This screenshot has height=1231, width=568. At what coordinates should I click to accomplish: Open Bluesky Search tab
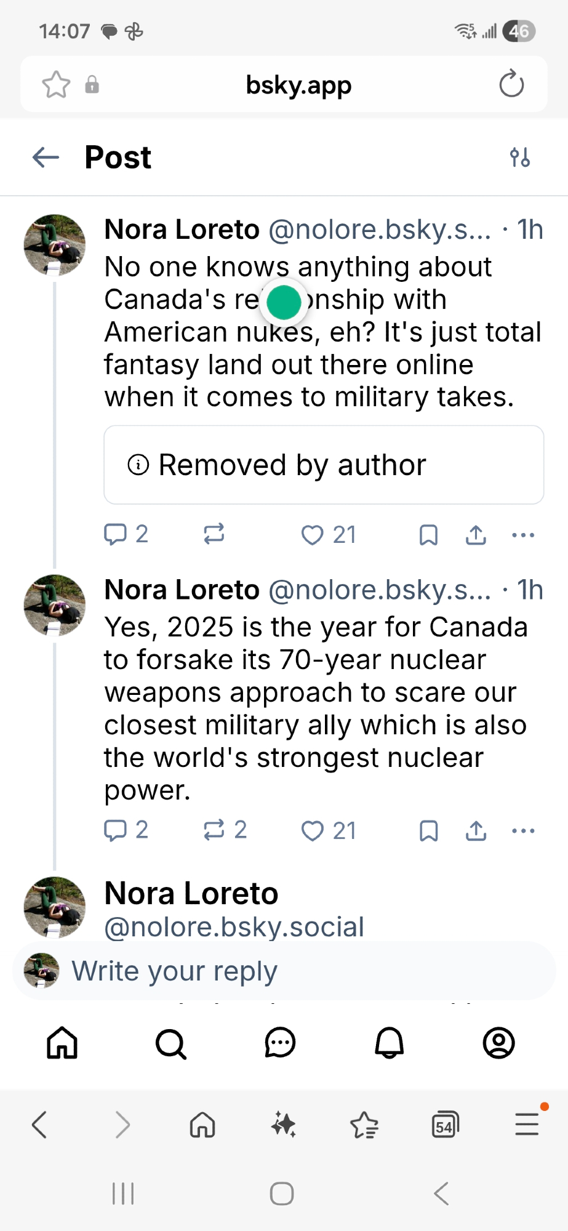click(x=170, y=1043)
